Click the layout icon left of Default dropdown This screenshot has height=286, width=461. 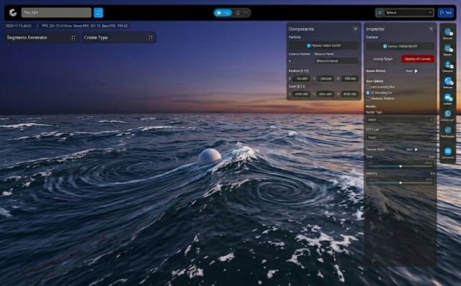380,13
